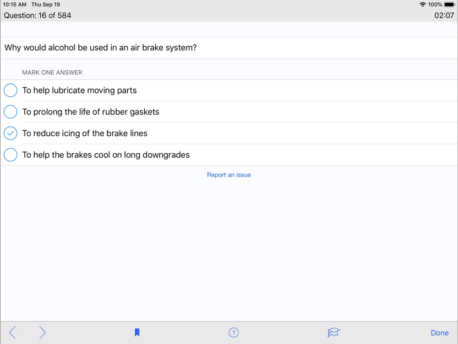Select radio for lubricate moving parts
The width and height of the screenshot is (458, 344).
coord(11,90)
